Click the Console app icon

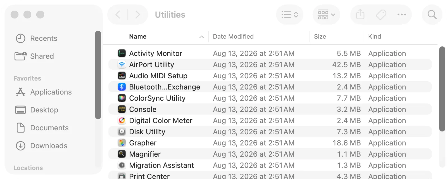click(122, 109)
